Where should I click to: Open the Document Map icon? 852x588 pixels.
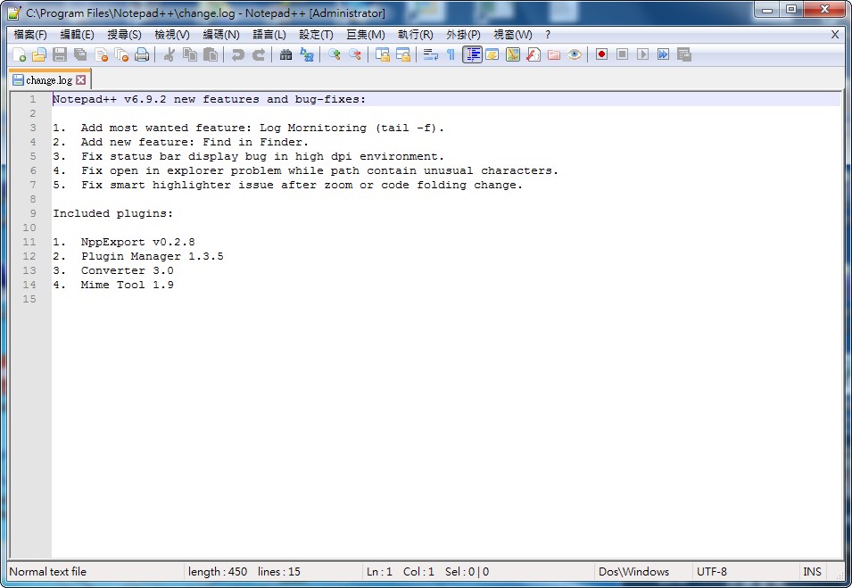513,54
